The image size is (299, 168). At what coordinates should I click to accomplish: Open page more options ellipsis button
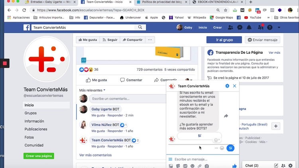pyautogui.click(x=150, y=40)
